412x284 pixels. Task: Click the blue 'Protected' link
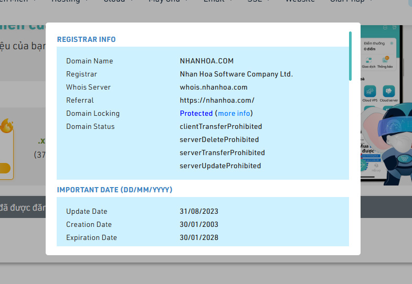coord(196,113)
